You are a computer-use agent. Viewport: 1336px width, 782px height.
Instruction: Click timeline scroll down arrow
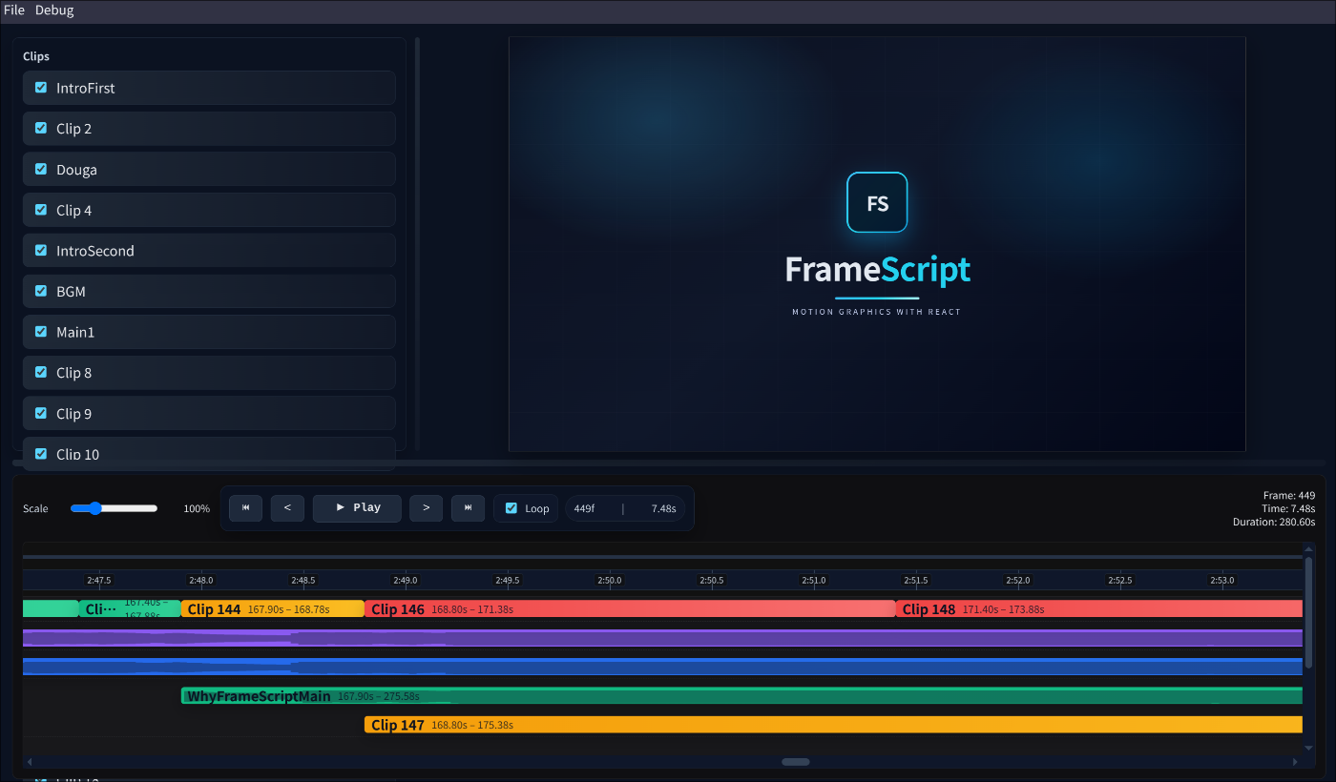coord(1308,748)
